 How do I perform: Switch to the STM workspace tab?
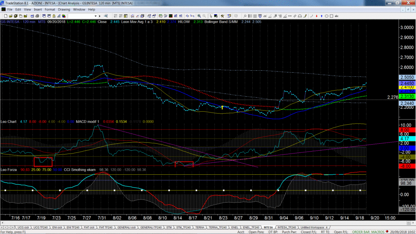point(169,227)
